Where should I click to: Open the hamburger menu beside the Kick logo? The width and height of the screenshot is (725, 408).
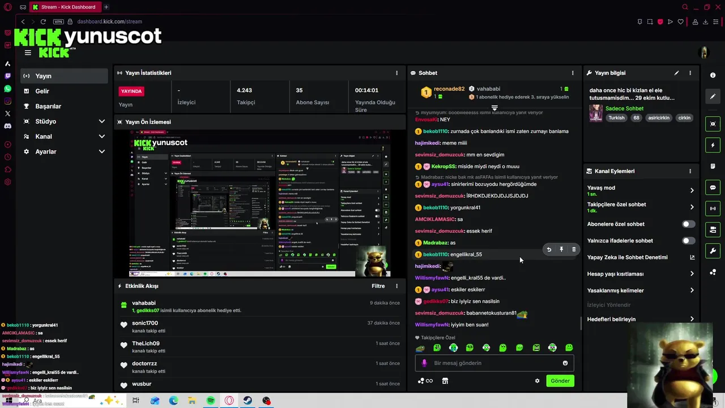[x=28, y=53]
